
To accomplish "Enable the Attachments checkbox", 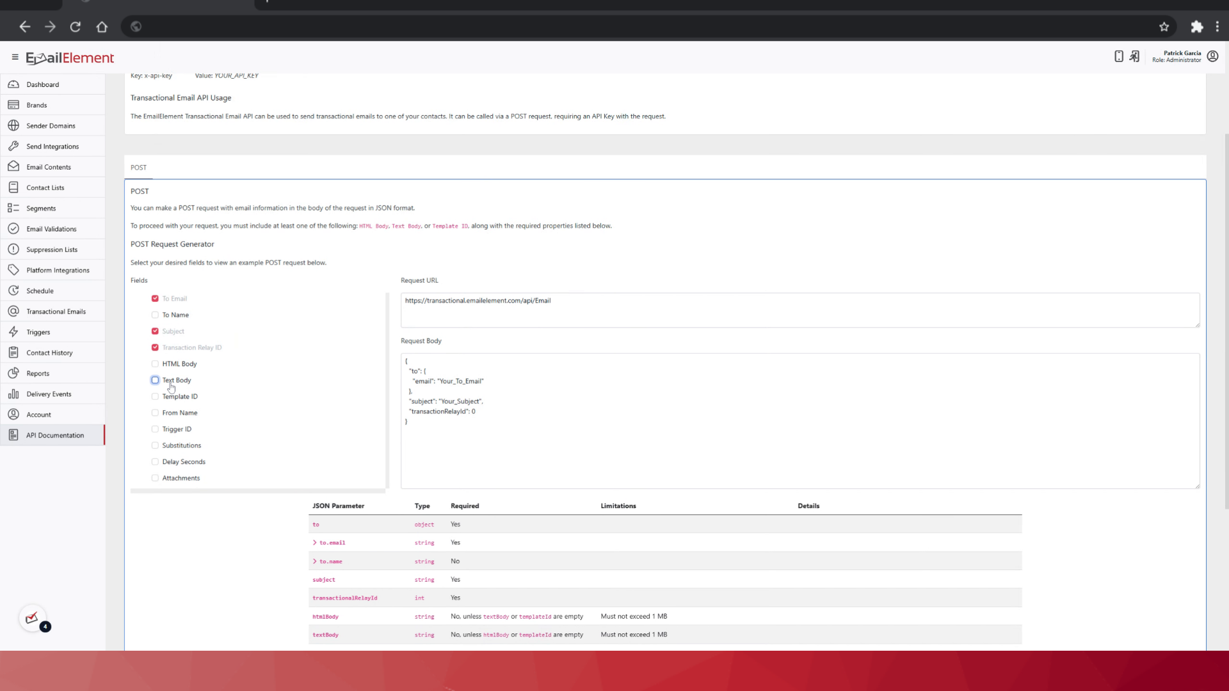I will (x=155, y=478).
